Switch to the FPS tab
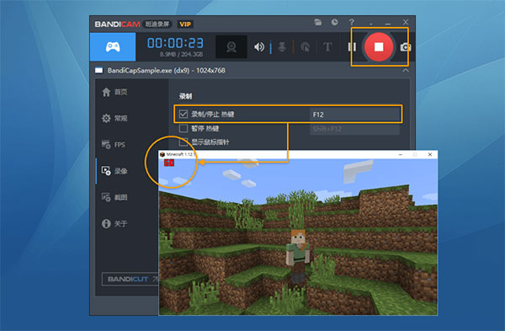Image resolution: width=505 pixels, height=331 pixels. 114,145
